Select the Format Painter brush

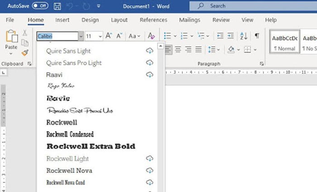25,53
